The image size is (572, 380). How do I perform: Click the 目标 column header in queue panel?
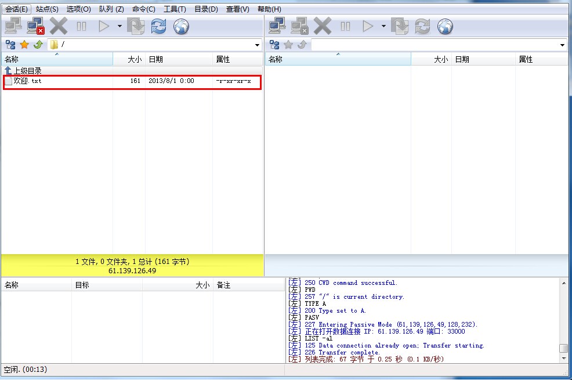(x=82, y=285)
